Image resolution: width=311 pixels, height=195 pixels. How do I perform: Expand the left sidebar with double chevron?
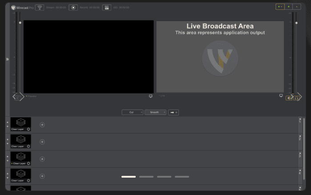coord(7,59)
